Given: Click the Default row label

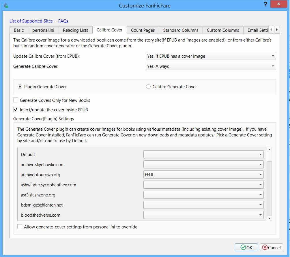Looking at the screenshot, I should pos(28,155).
